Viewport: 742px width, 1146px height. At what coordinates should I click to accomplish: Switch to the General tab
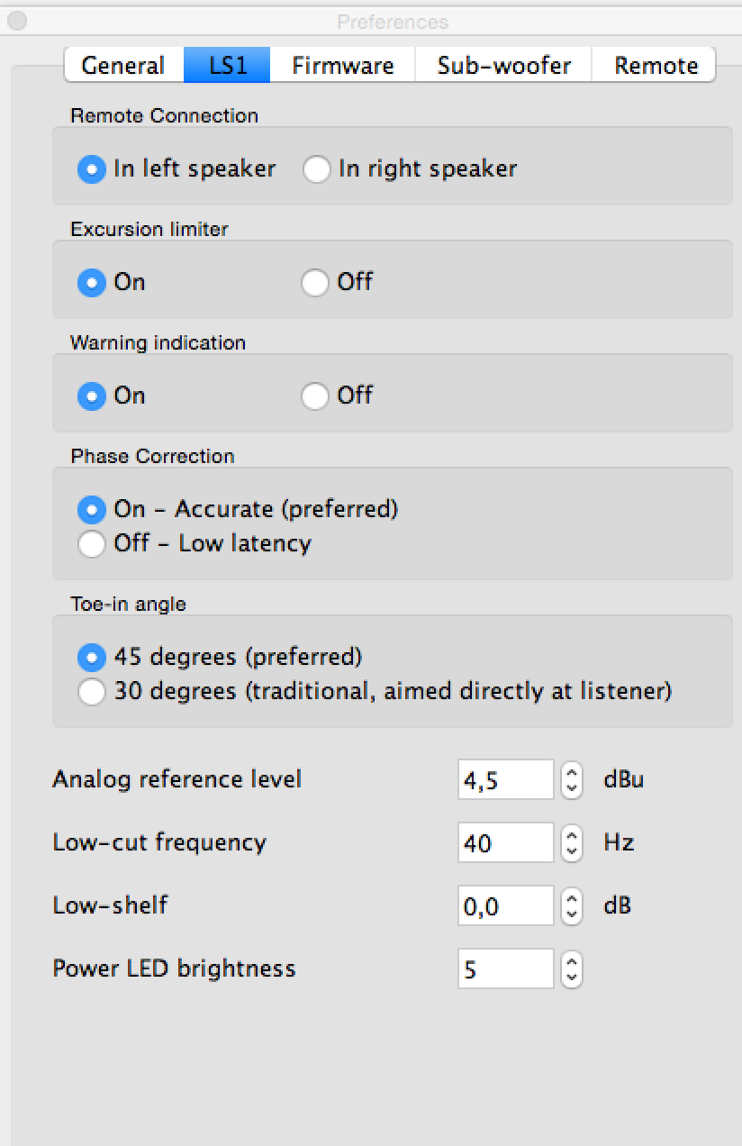[x=123, y=65]
